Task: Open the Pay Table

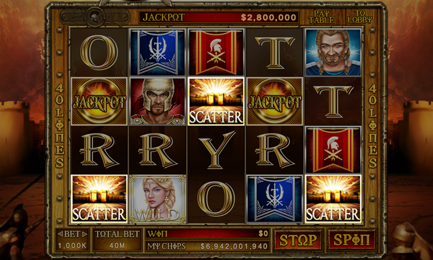Action: pos(322,17)
